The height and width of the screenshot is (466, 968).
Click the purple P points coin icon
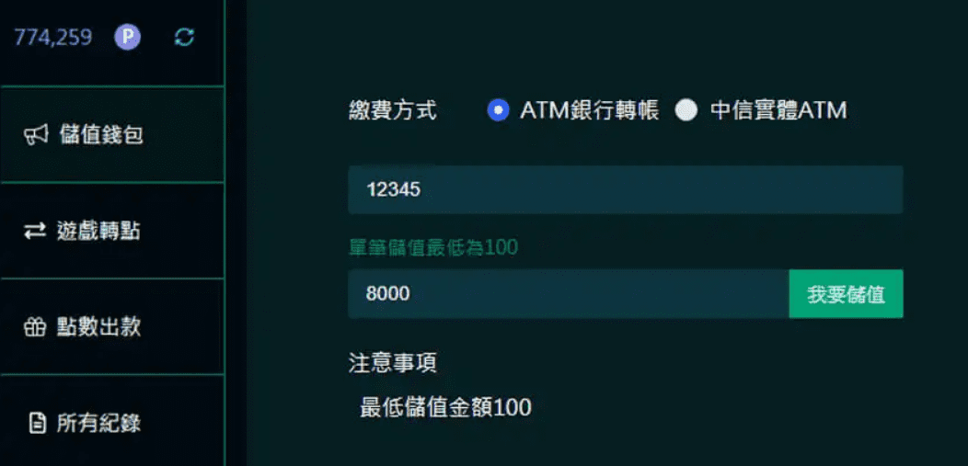click(127, 39)
